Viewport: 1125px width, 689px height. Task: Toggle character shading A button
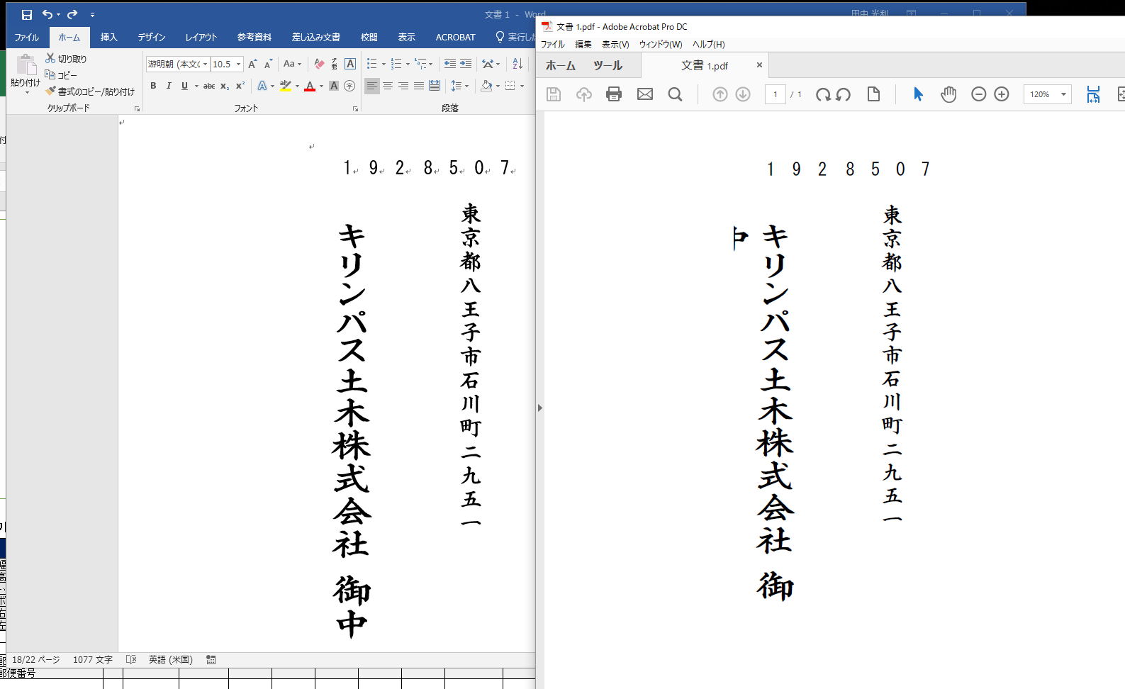coord(334,86)
